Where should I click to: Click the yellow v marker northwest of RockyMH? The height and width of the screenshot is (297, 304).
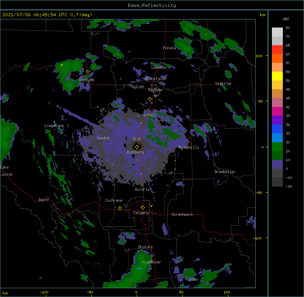62,65
